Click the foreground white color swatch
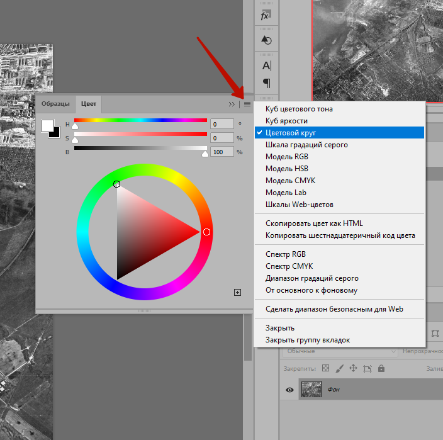The width and height of the screenshot is (443, 440). 48,126
